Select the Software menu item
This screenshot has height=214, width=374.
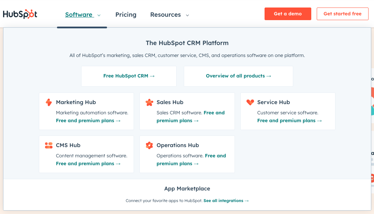coord(79,15)
